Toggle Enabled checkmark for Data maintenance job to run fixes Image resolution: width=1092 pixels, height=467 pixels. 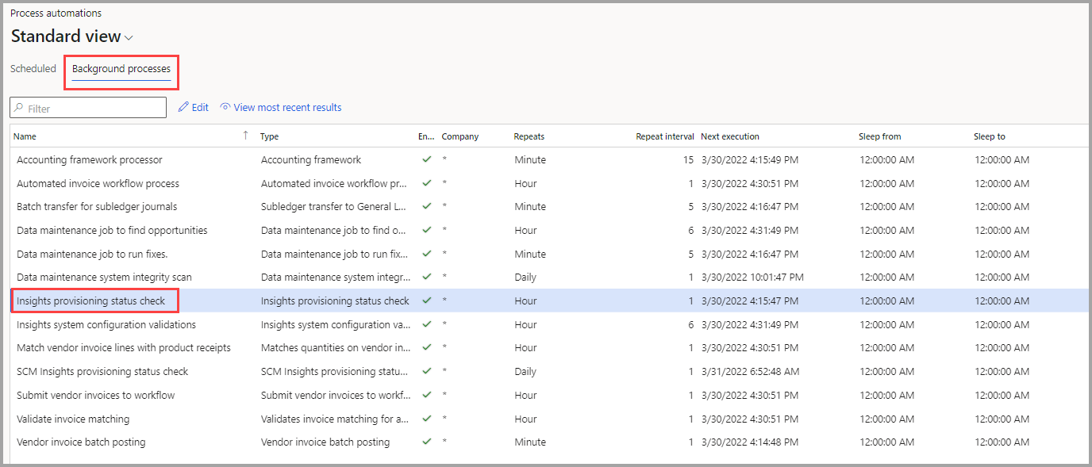(x=427, y=254)
